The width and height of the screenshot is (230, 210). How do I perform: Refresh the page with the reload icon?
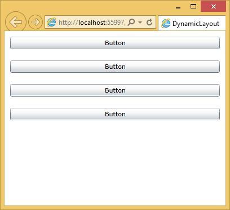(x=149, y=22)
